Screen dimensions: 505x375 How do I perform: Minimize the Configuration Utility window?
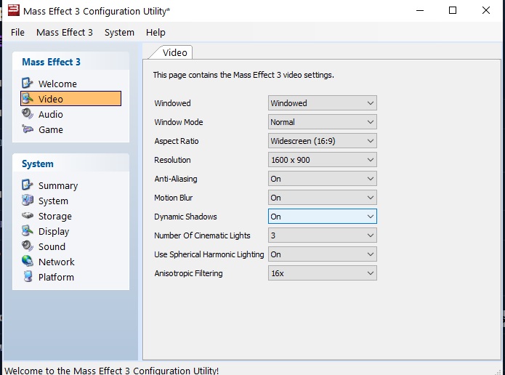point(420,10)
